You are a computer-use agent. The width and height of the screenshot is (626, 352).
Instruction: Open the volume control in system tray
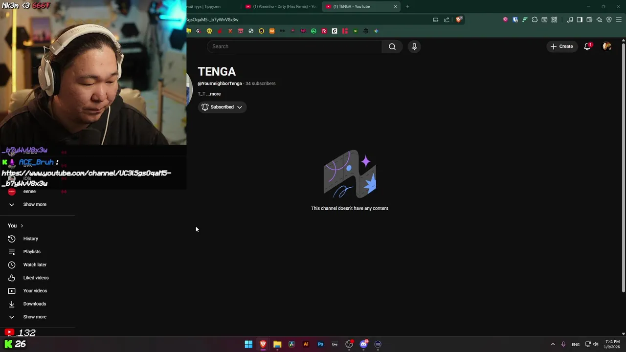tap(596, 344)
